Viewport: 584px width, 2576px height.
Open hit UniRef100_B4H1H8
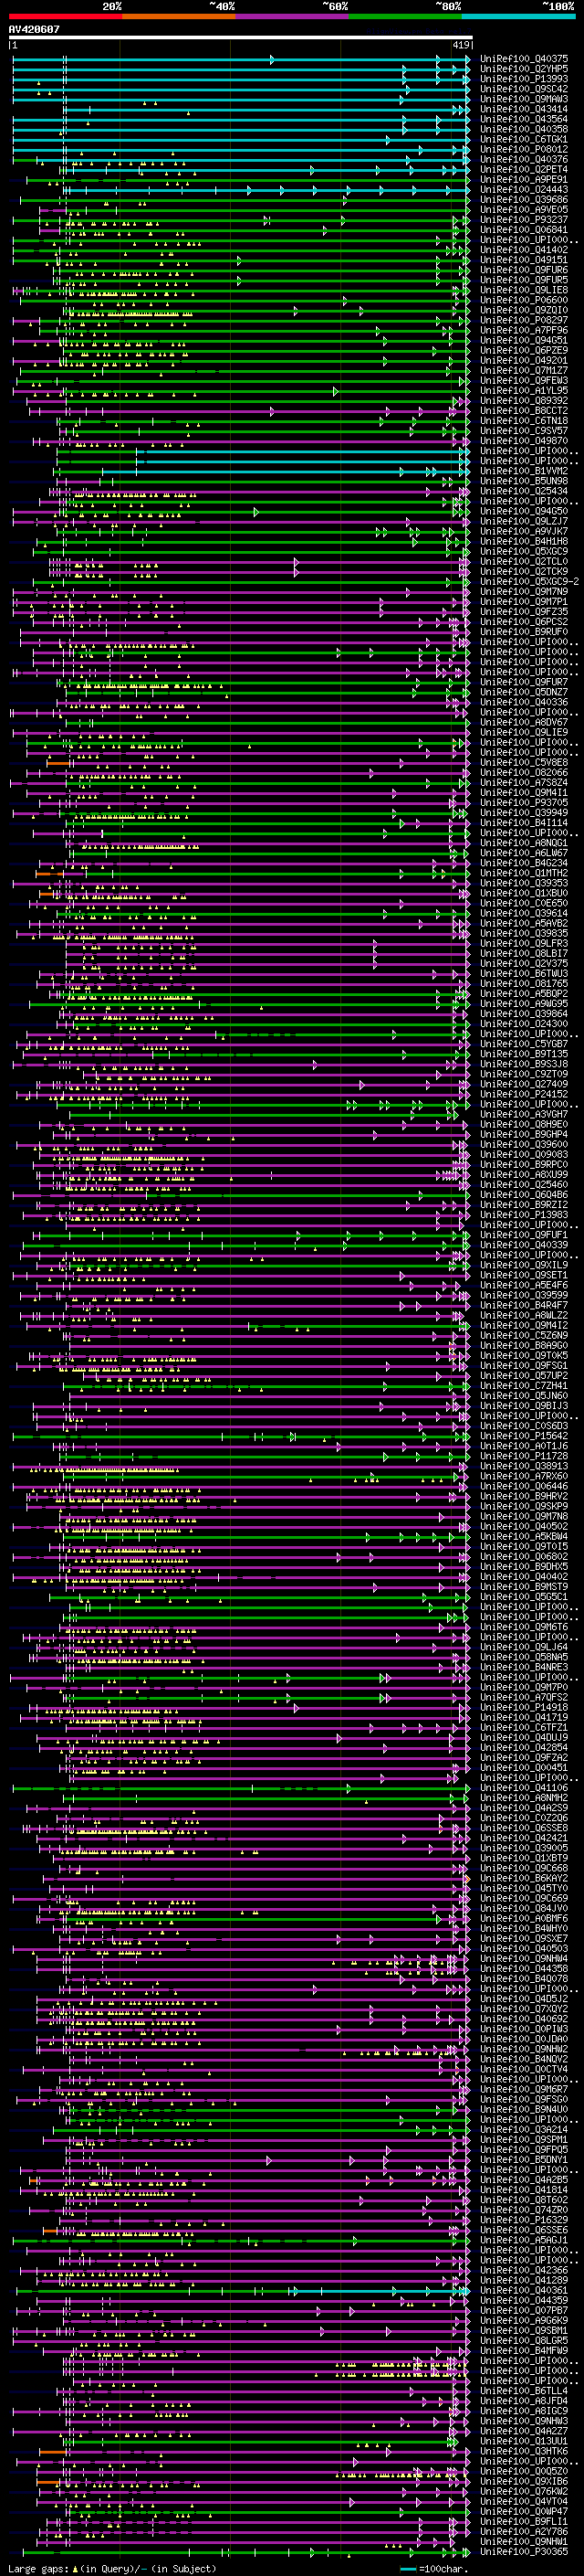tap(524, 541)
